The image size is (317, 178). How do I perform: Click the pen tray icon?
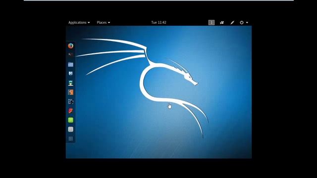click(x=232, y=22)
